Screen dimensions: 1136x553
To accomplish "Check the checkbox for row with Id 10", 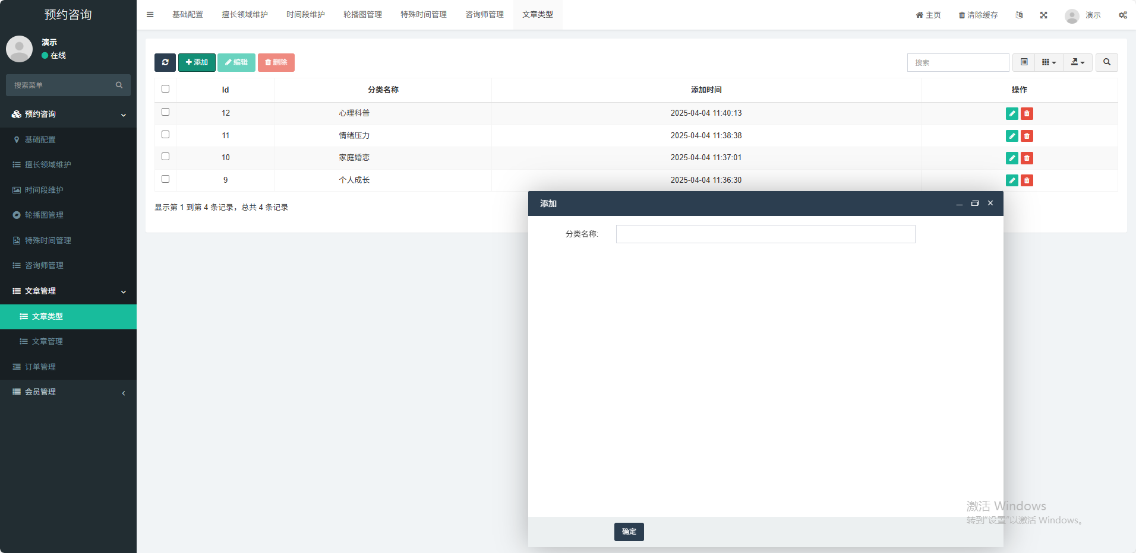I will (166, 157).
